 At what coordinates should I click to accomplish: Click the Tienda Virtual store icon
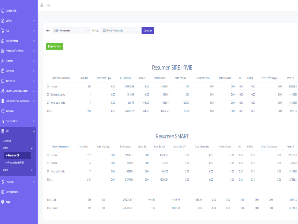click(3, 41)
